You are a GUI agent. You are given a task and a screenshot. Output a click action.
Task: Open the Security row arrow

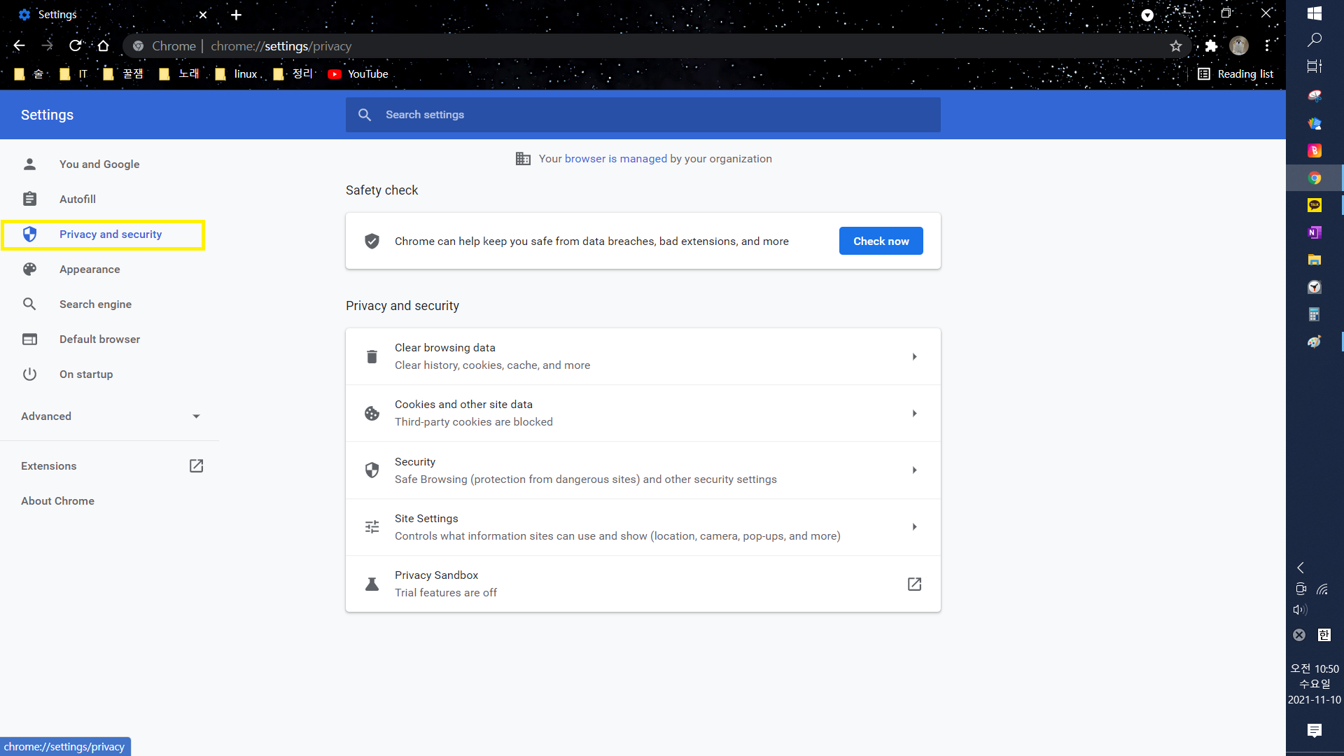tap(914, 470)
